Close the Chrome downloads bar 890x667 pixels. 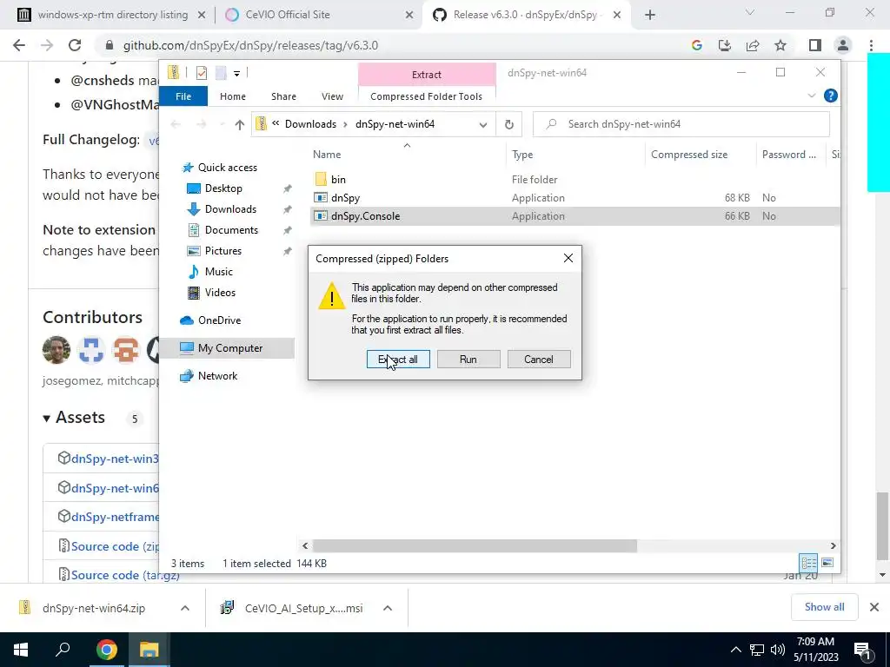tap(874, 607)
